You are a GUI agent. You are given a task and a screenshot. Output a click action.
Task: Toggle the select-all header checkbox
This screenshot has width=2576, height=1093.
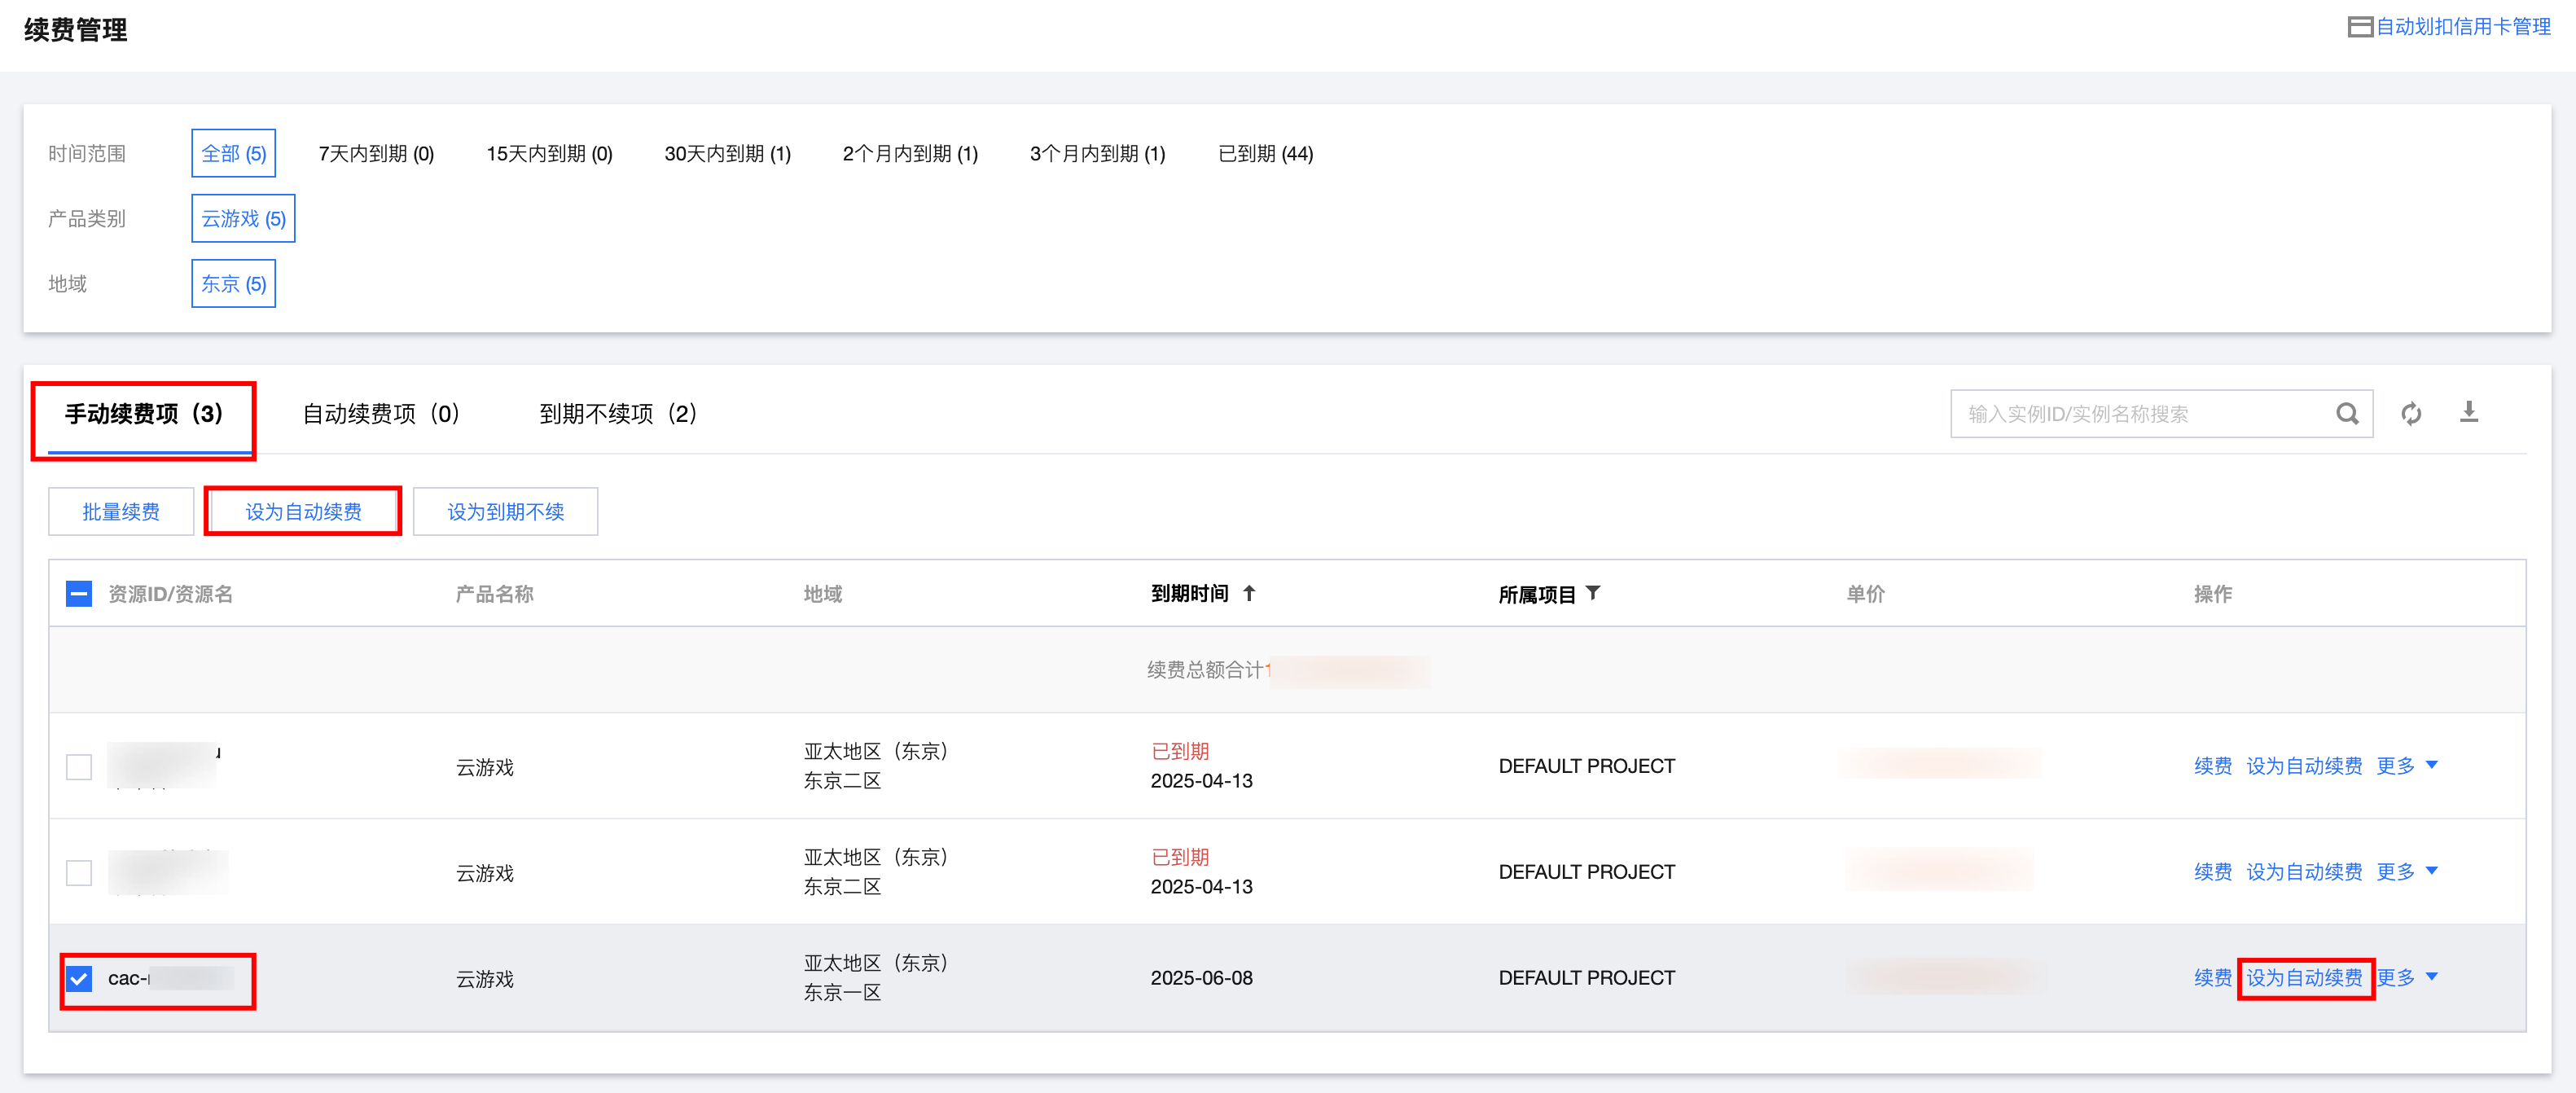(x=79, y=594)
